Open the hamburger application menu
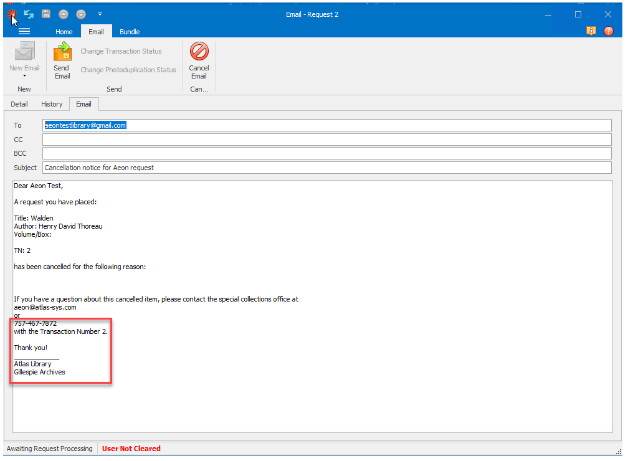The height and width of the screenshot is (461, 628). tap(24, 31)
